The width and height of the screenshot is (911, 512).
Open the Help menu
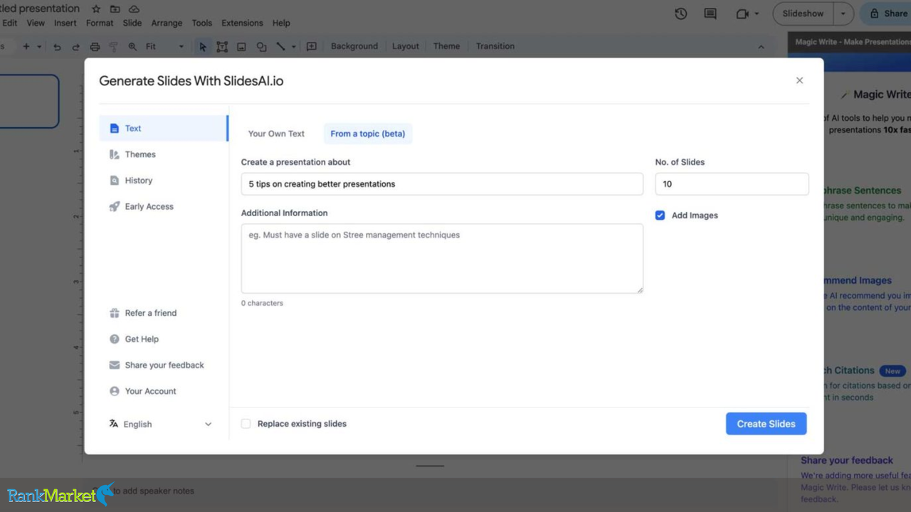(x=281, y=23)
